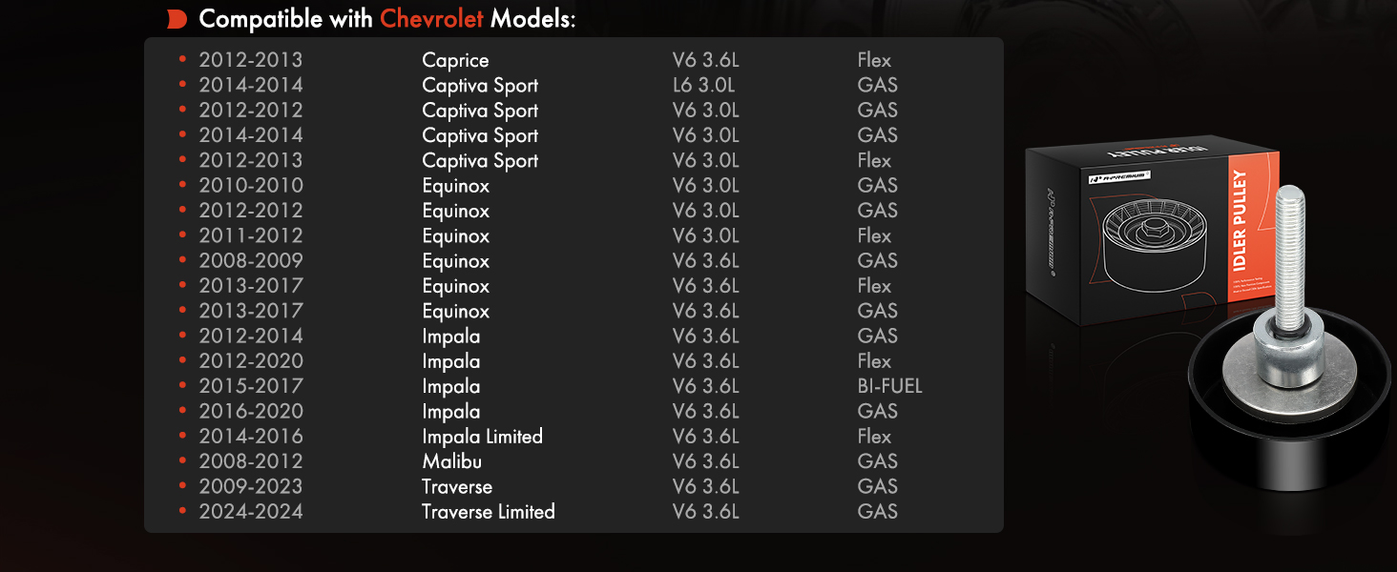Select the Impala Limited model entry

coord(482,437)
